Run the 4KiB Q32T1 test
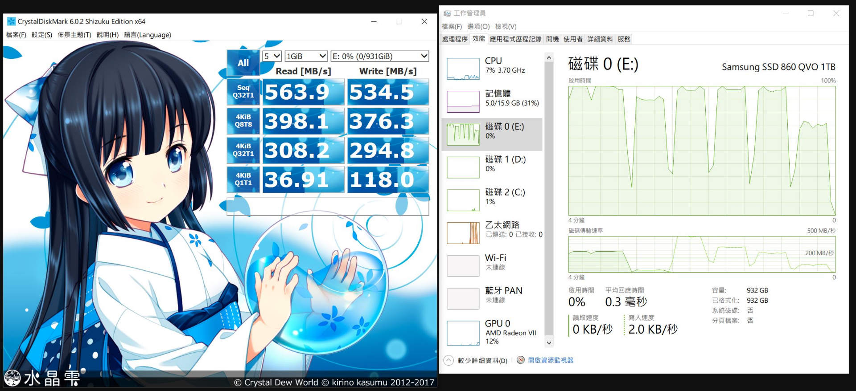Image resolution: width=856 pixels, height=391 pixels. pos(243,150)
